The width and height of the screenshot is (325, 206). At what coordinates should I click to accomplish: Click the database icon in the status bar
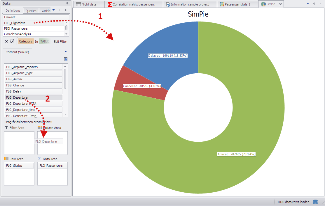[x=314, y=202]
